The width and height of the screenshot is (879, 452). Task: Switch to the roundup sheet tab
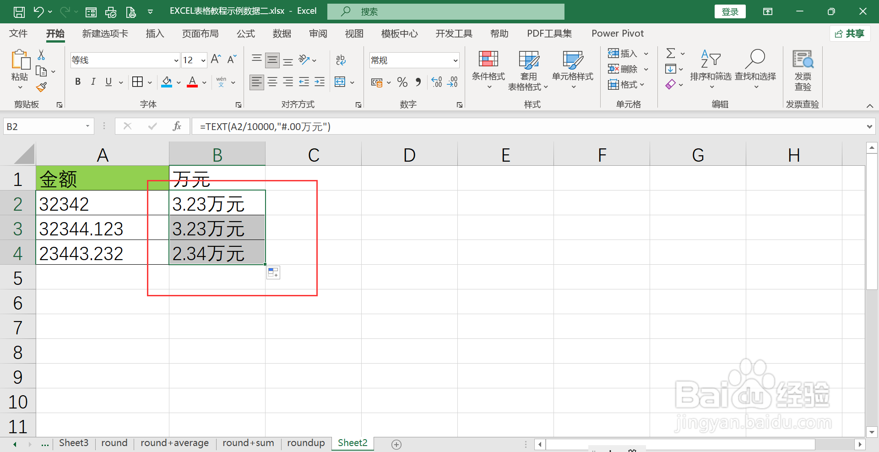tap(306, 443)
